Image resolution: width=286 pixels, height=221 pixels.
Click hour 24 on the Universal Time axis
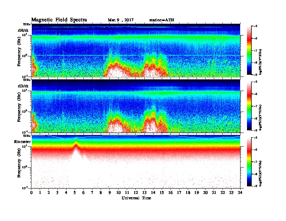pos(240,193)
